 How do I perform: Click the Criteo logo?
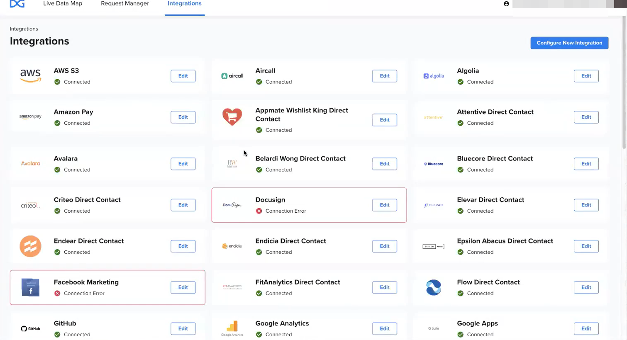click(x=30, y=205)
